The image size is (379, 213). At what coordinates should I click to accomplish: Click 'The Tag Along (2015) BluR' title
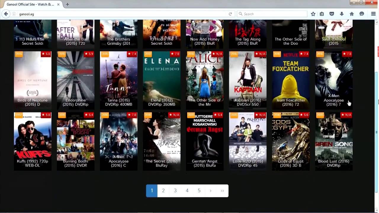(248, 41)
